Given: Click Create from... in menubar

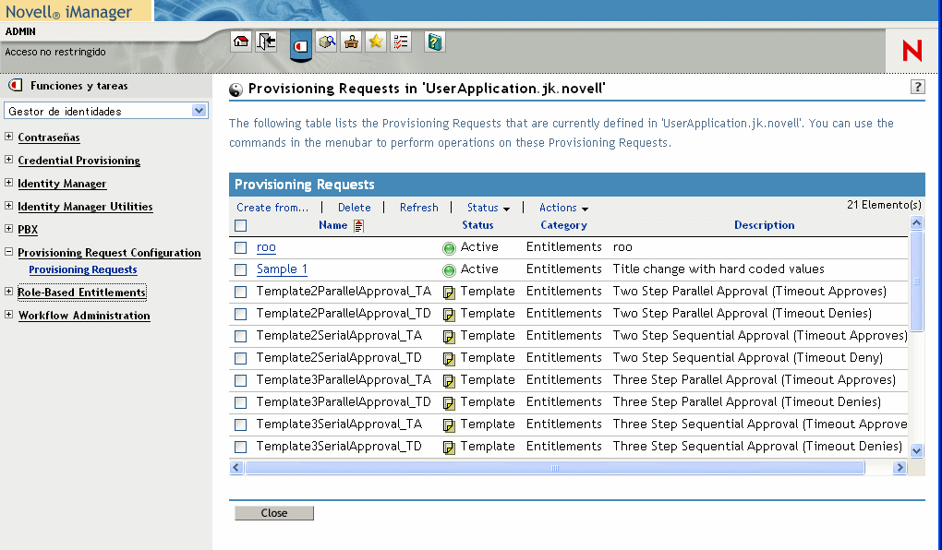Looking at the screenshot, I should (x=272, y=207).
